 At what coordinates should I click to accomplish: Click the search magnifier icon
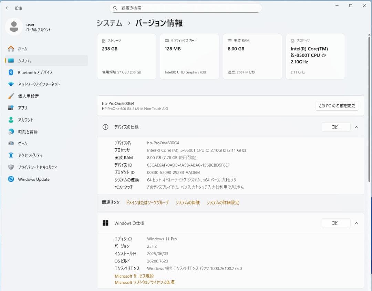point(115,8)
